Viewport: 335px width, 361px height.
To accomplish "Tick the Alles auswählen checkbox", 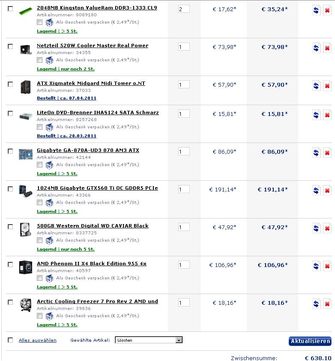I will 10,340.
